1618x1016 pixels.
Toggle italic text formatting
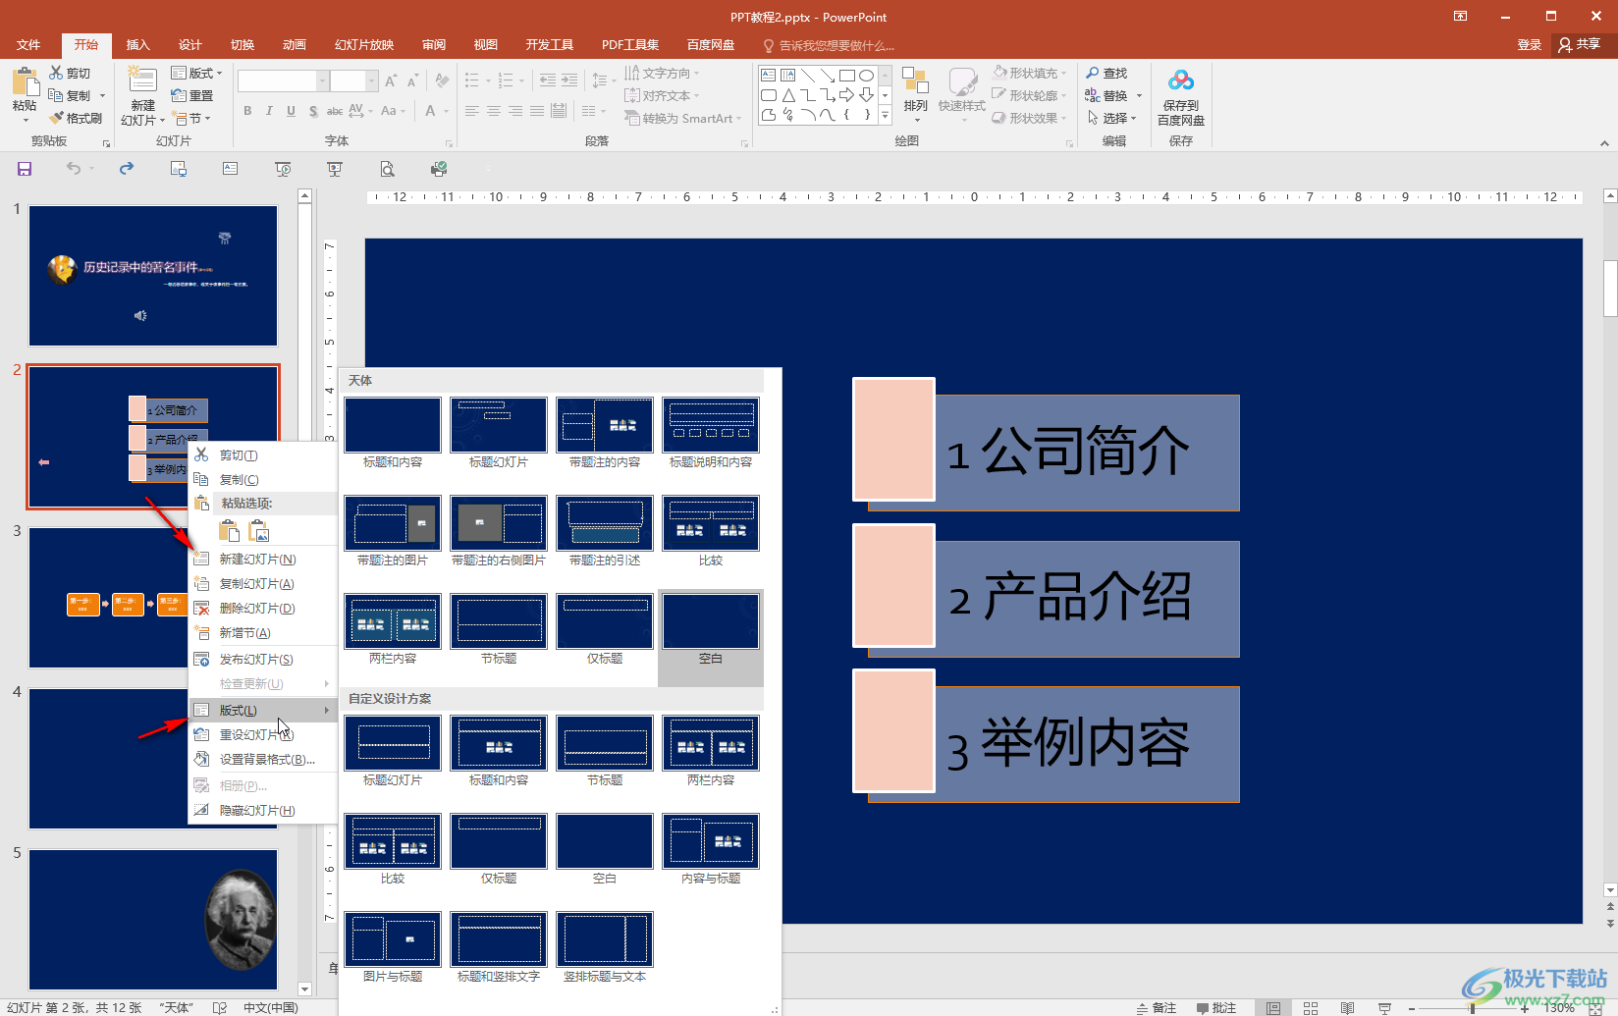point(269,111)
